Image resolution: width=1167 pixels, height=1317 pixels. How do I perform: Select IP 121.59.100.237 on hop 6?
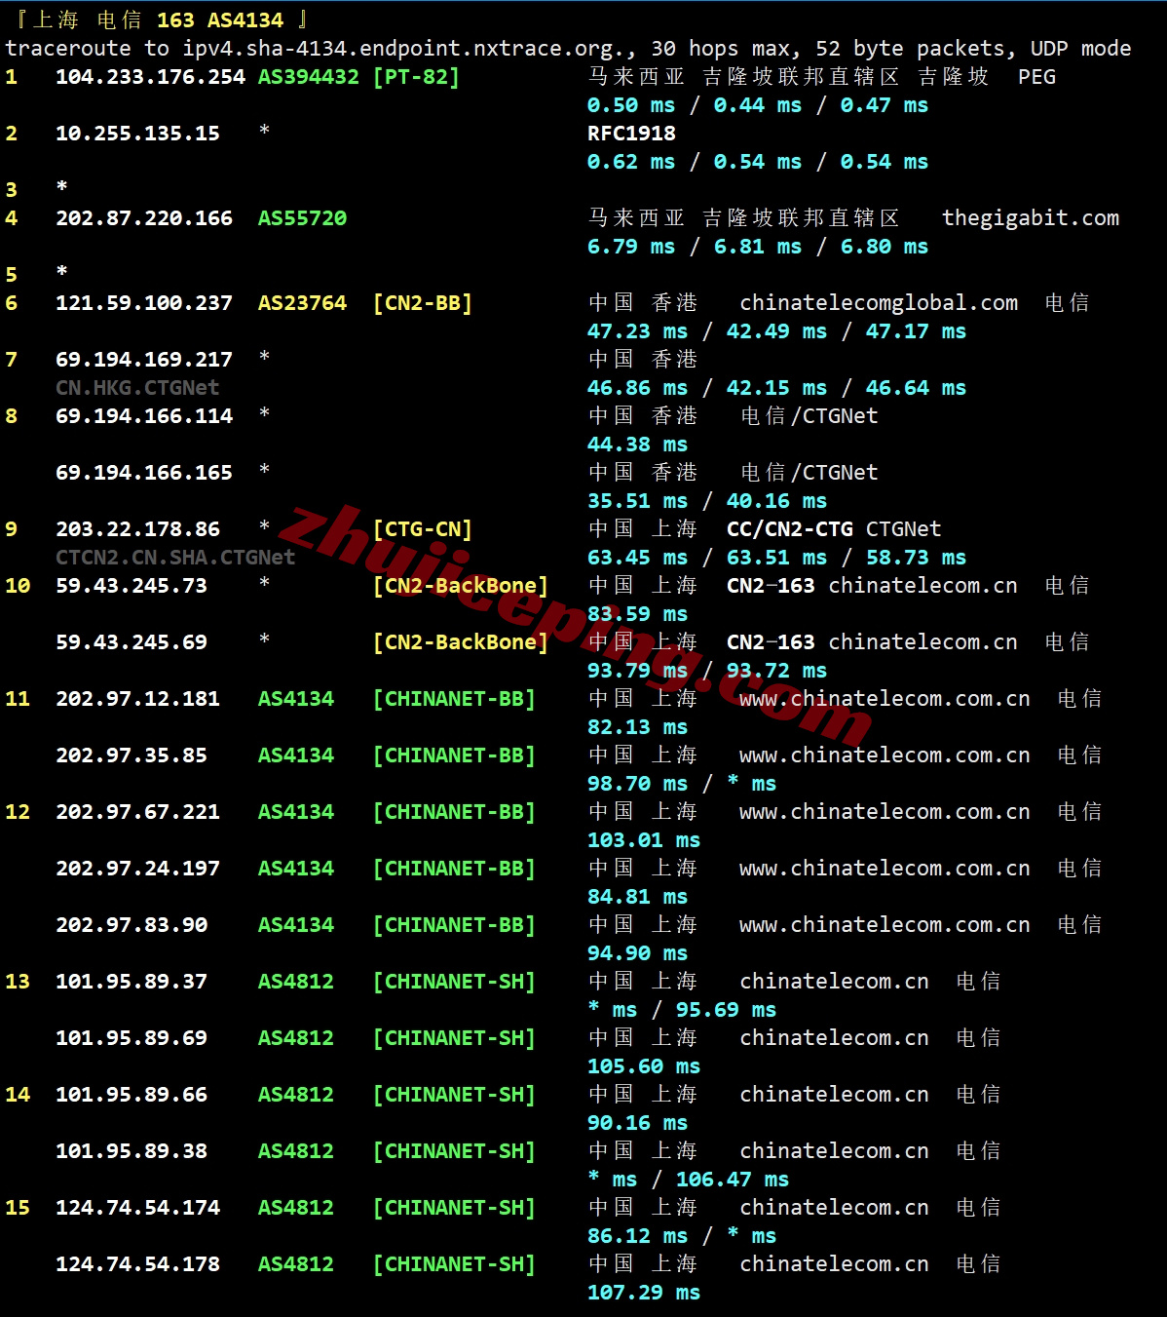pos(144,303)
